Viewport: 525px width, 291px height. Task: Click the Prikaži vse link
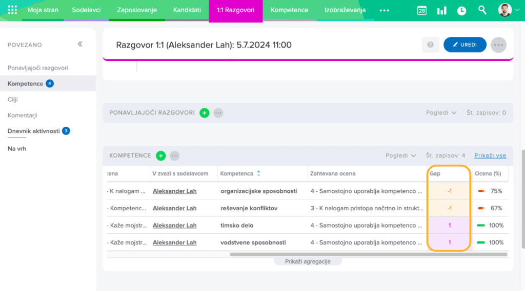(x=490, y=156)
